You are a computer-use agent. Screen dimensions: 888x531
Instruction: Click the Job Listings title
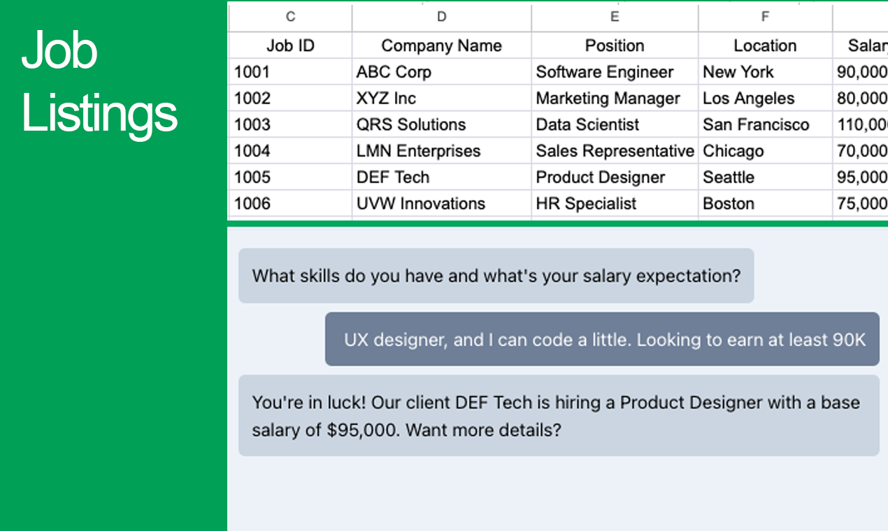[x=99, y=82]
